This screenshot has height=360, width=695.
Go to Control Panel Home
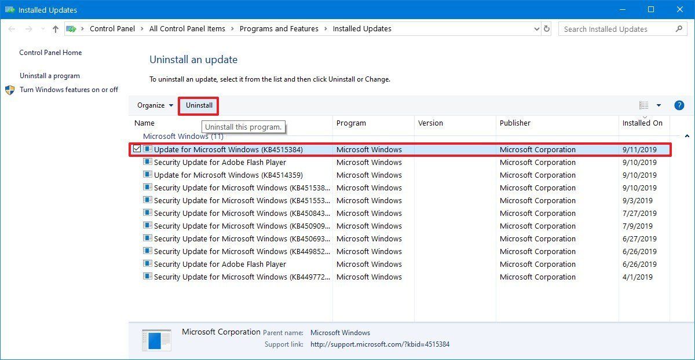(50, 52)
